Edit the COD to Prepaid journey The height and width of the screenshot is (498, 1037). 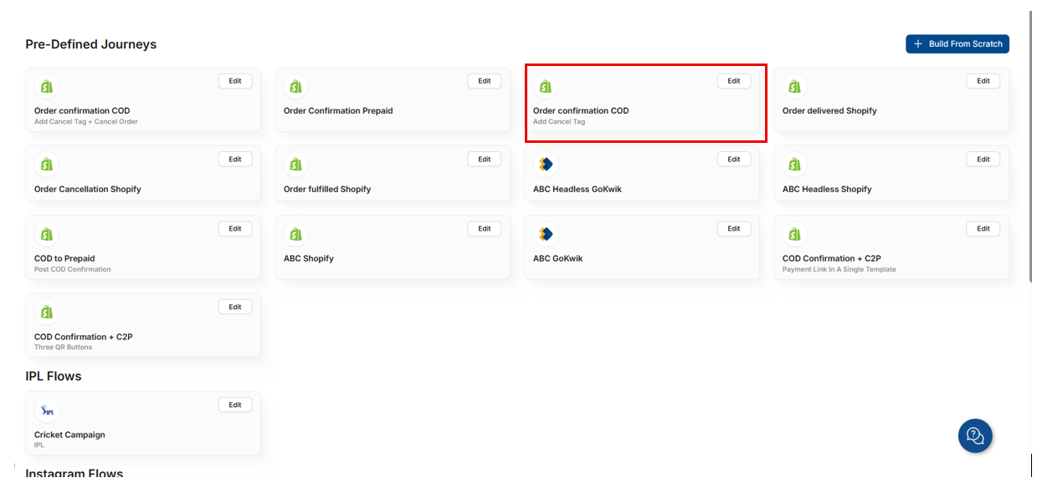(235, 228)
